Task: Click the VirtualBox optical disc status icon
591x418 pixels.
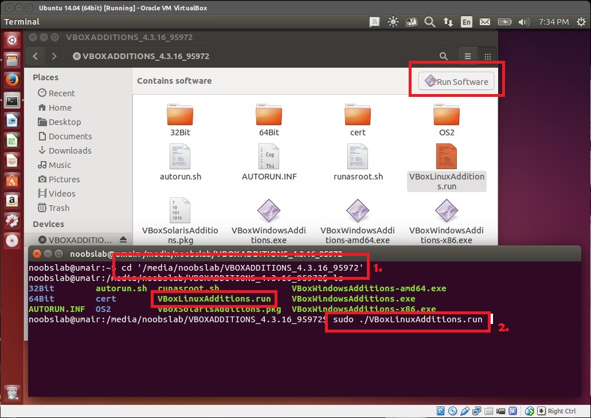Action: tap(453, 411)
